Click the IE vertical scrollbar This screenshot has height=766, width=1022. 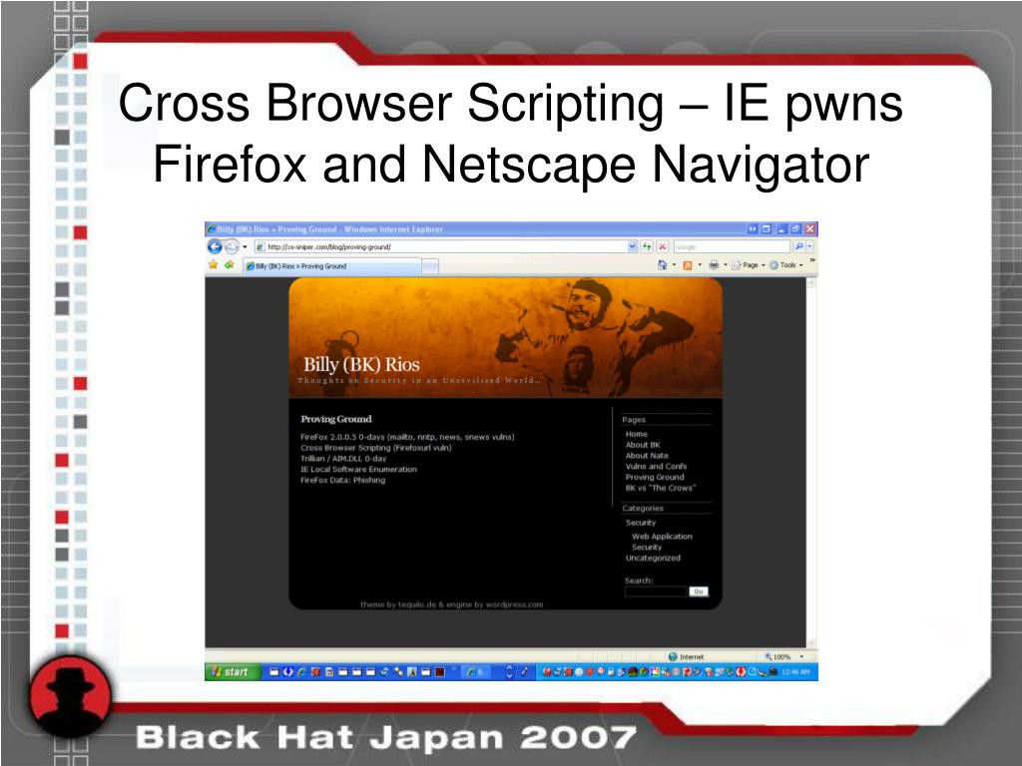click(811, 463)
